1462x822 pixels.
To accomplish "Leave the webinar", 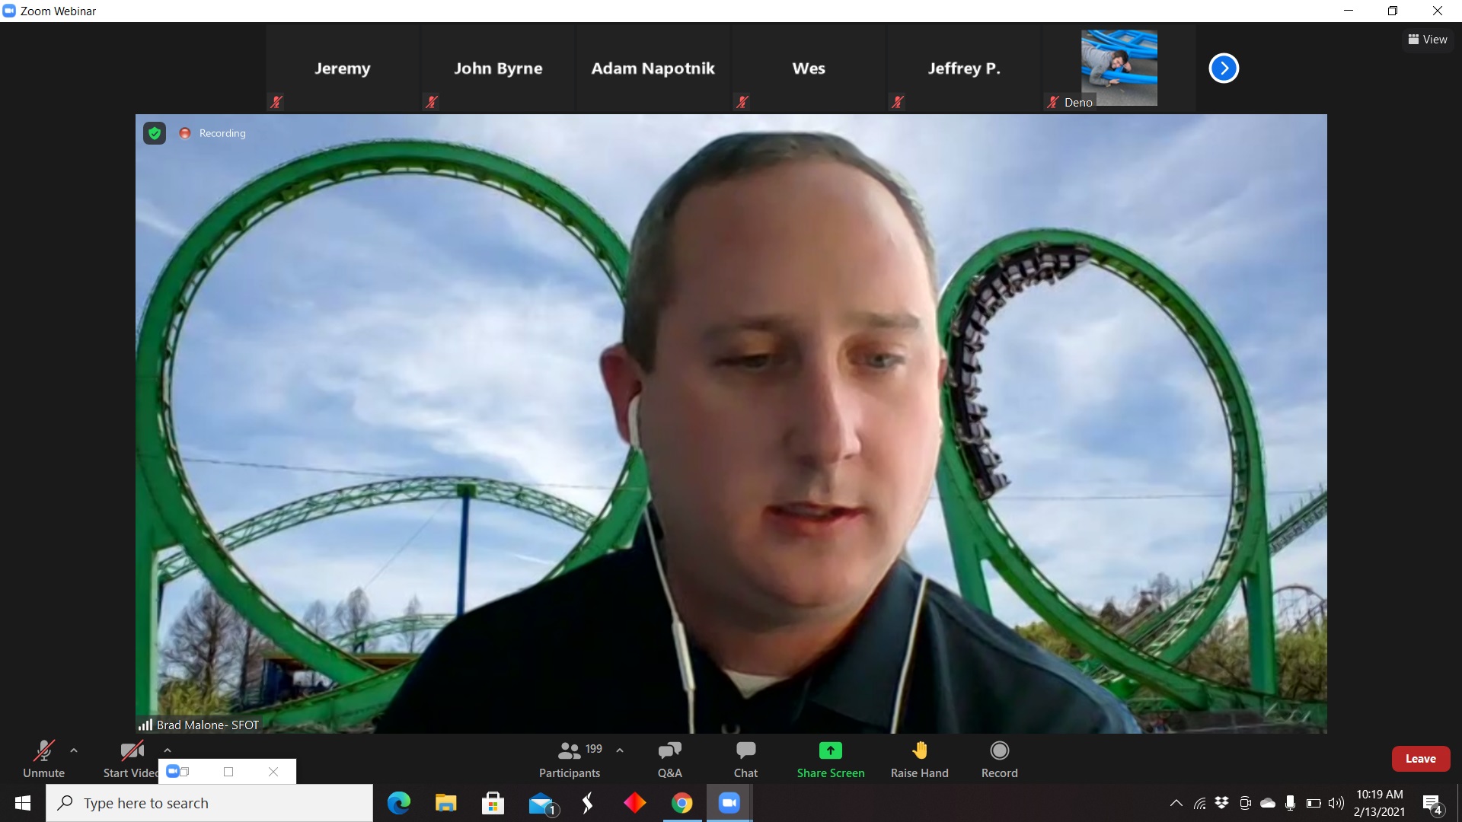I will point(1420,759).
